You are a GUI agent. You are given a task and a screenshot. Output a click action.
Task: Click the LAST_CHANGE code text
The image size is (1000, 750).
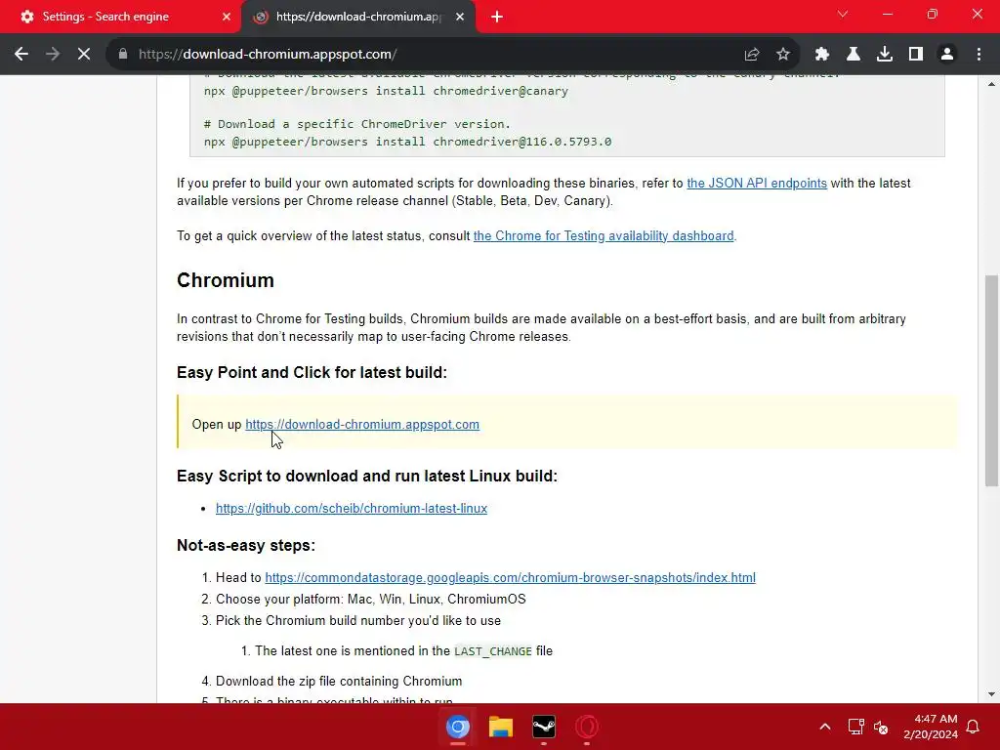pos(493,651)
